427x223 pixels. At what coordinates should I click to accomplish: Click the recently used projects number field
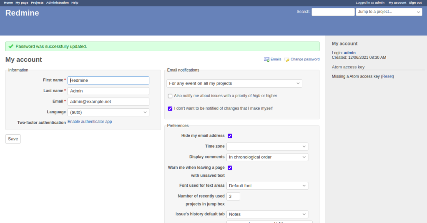[x=233, y=196]
